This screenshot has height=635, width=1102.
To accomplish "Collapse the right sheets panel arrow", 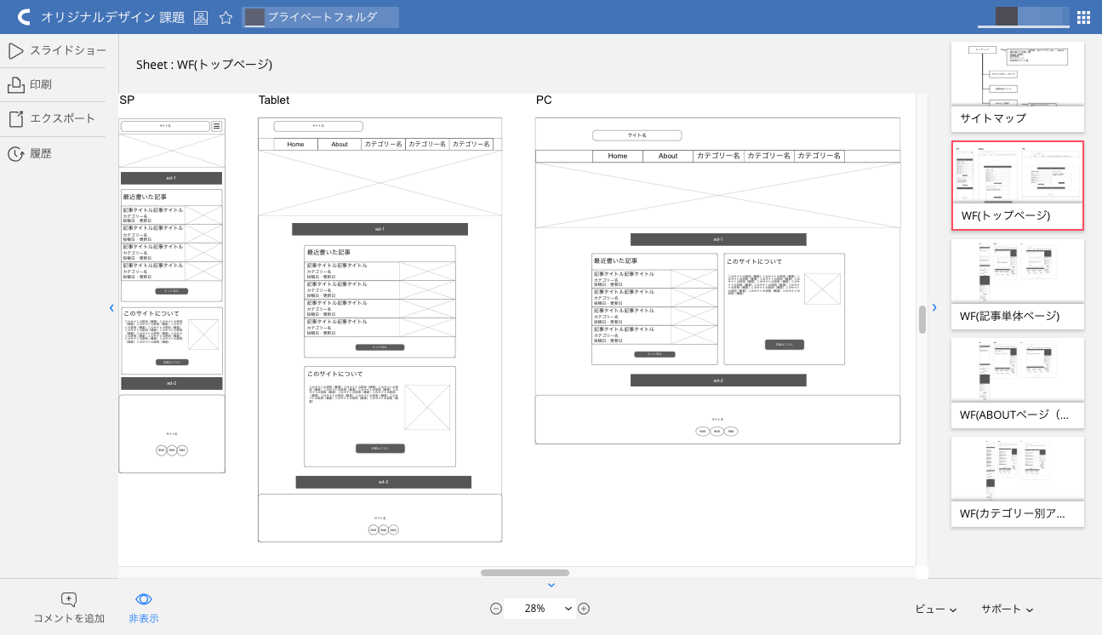I will 934,307.
